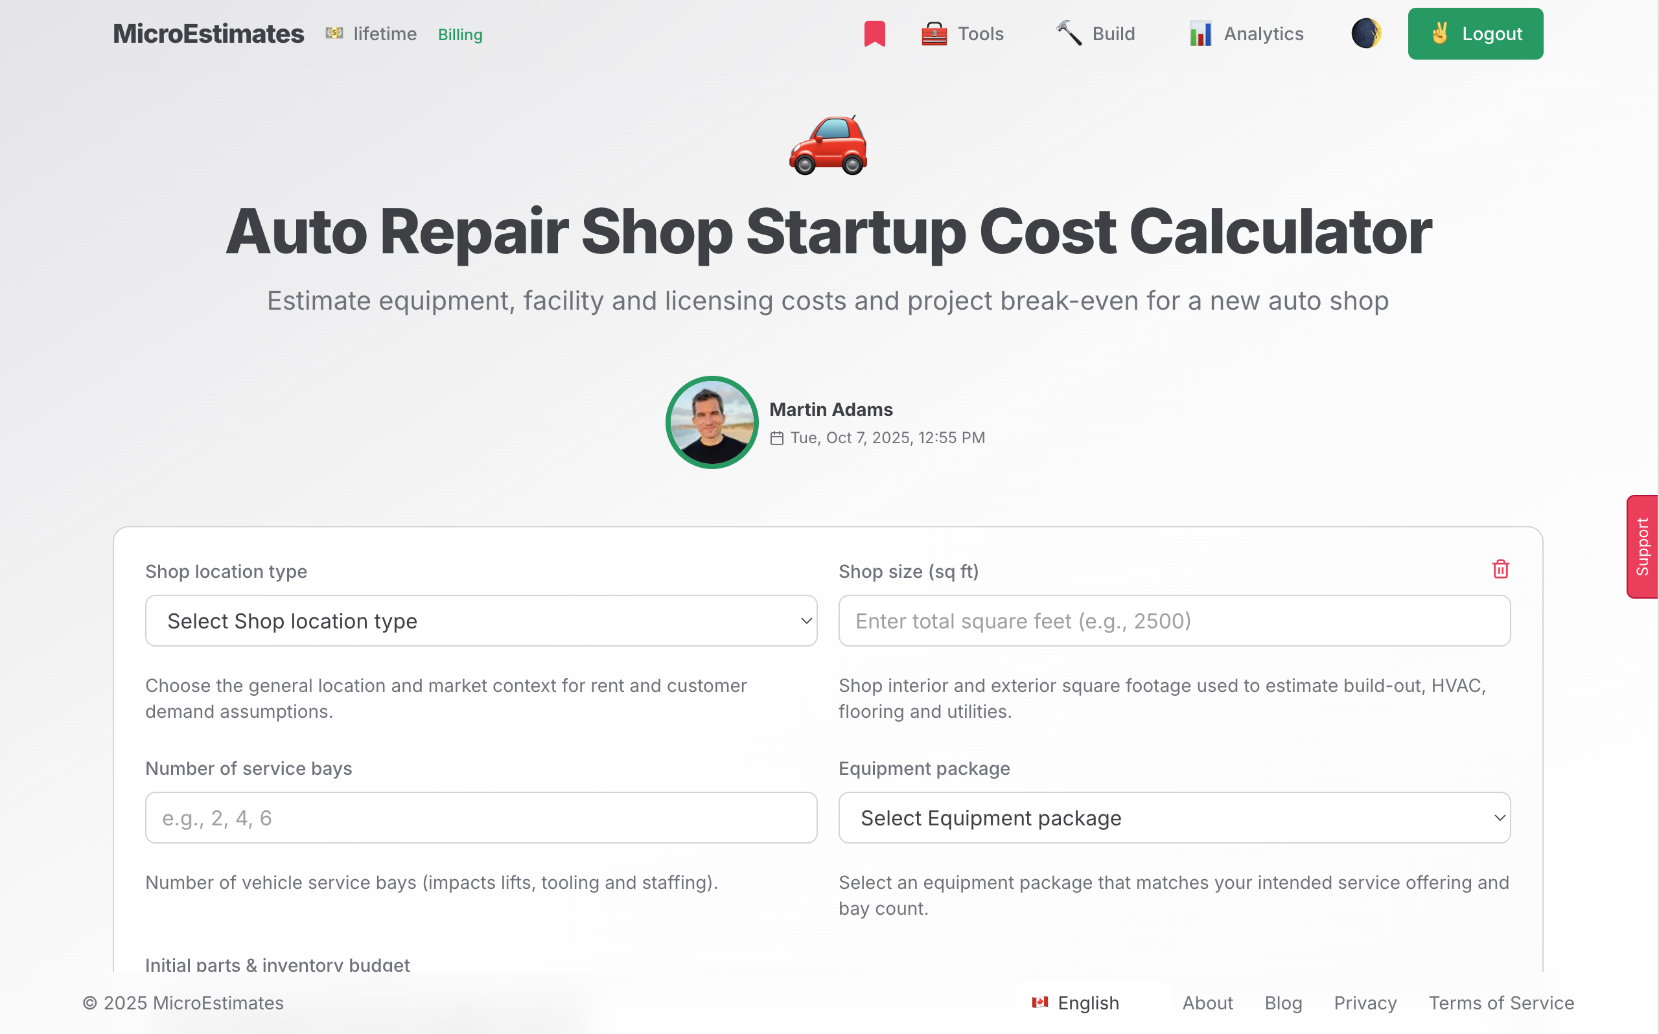The image size is (1659, 1034).
Task: Click the bar chart Analytics icon
Action: pos(1200,34)
